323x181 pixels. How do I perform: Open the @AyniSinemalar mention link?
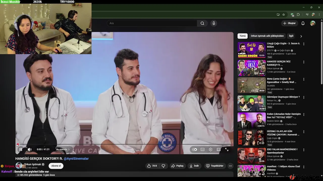(x=76, y=159)
